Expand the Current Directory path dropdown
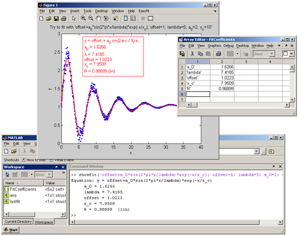 tap(257, 152)
